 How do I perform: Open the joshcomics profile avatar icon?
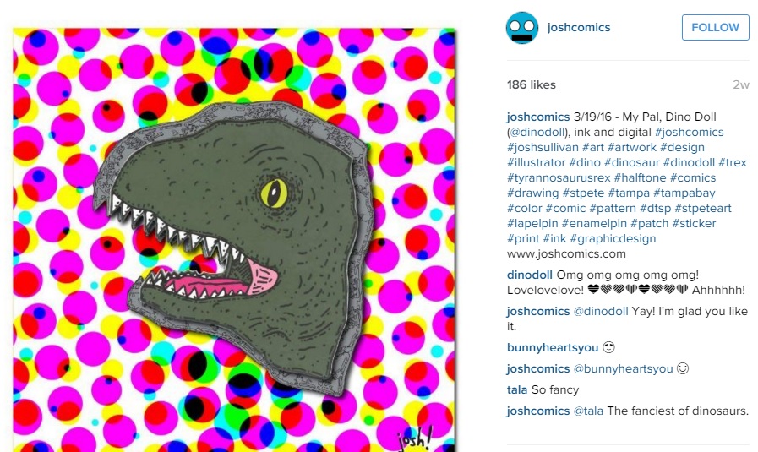point(522,28)
